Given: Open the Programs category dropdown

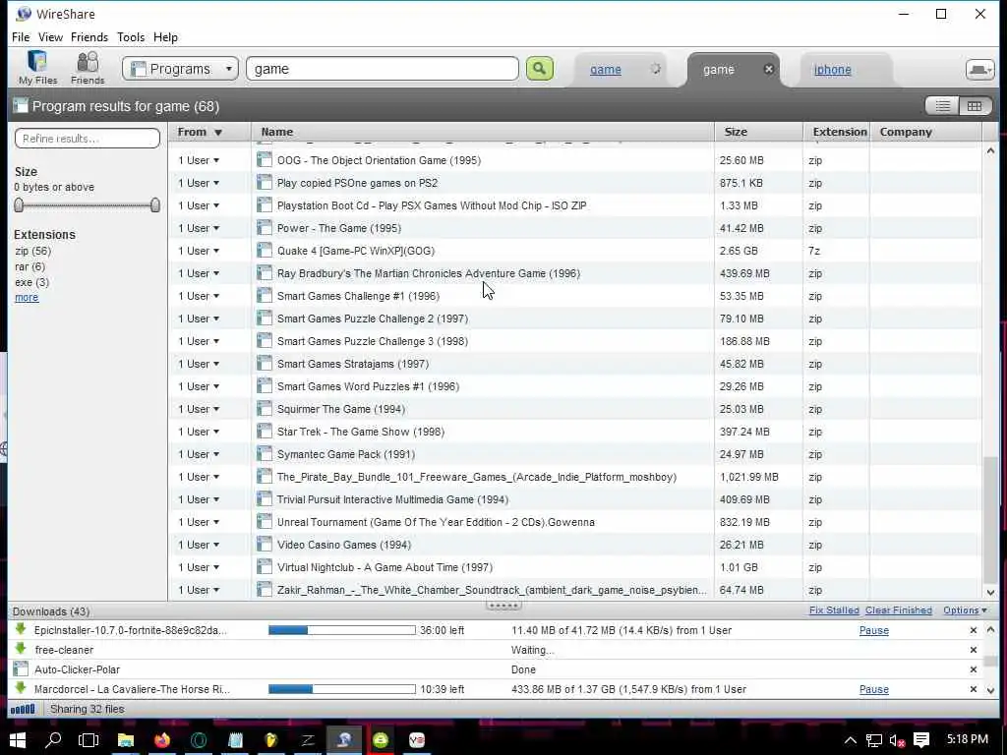Looking at the screenshot, I should click(181, 69).
